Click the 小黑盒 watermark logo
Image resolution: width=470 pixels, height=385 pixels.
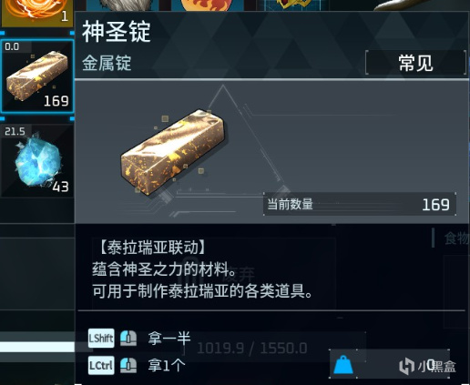pyautogui.click(x=427, y=366)
